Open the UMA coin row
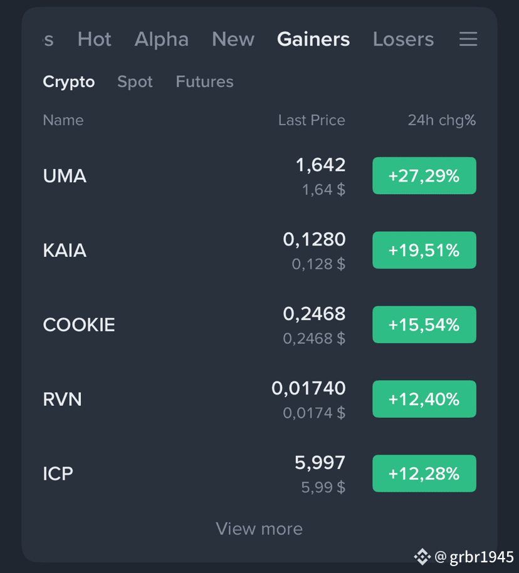The width and height of the screenshot is (519, 573). pos(259,176)
